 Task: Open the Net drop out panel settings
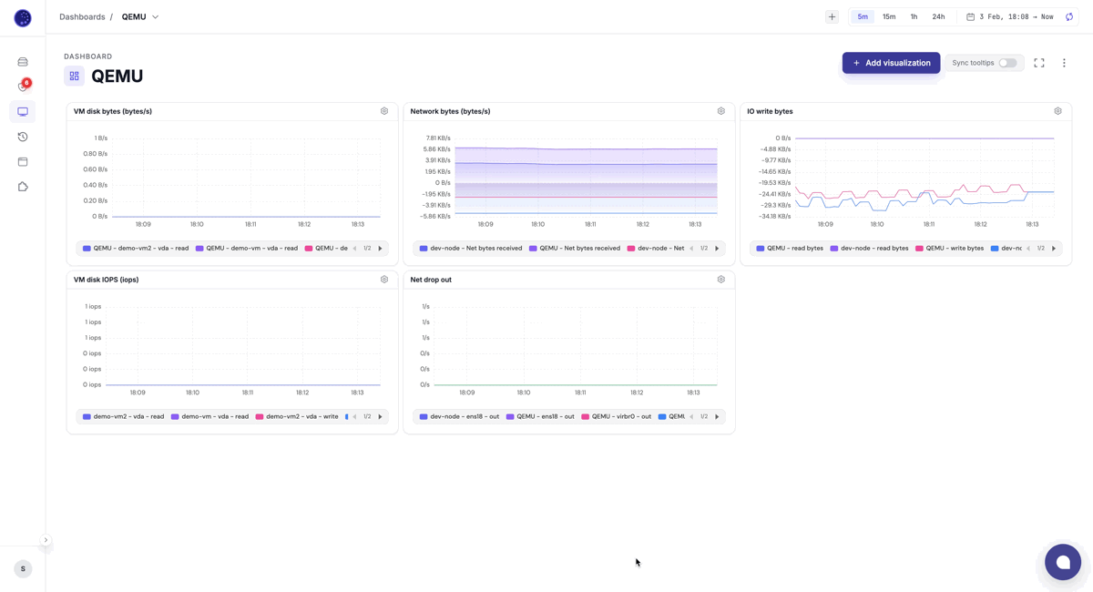[x=720, y=280]
